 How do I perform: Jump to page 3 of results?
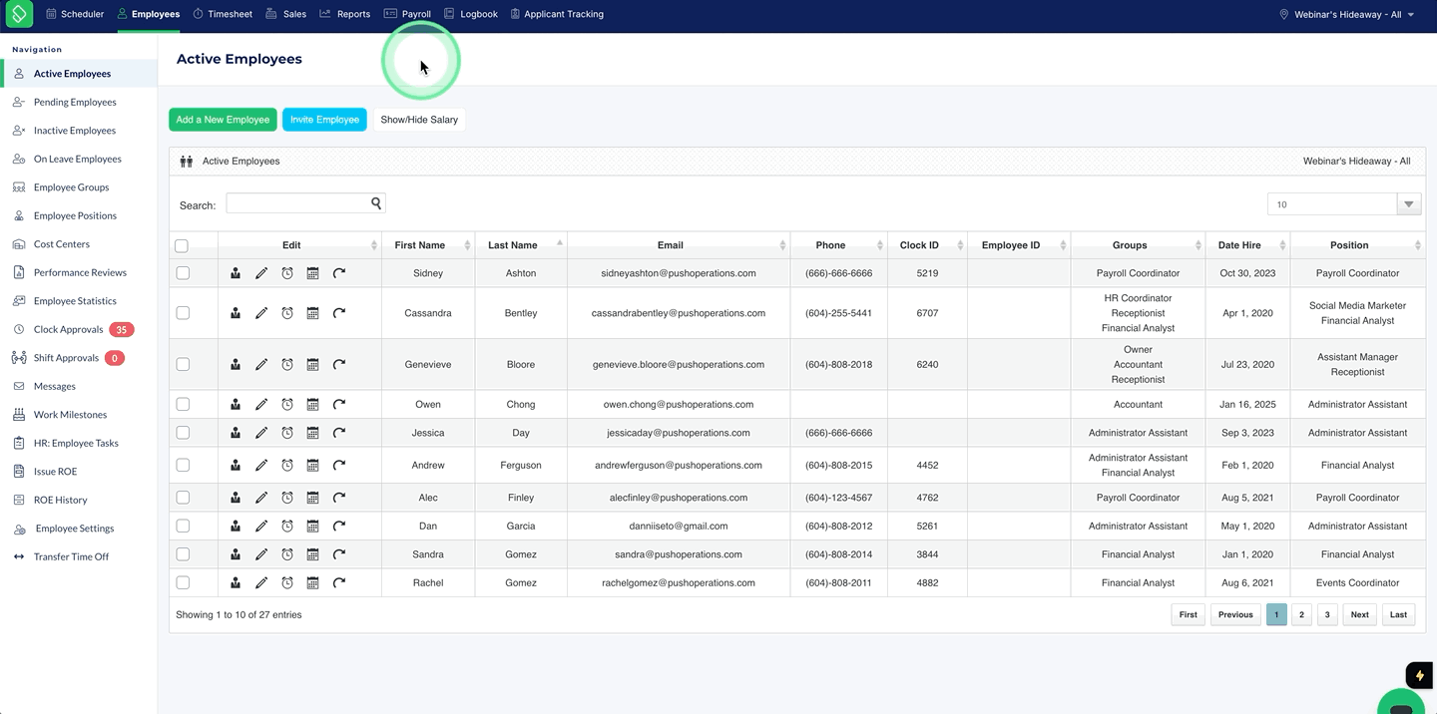[1327, 615]
